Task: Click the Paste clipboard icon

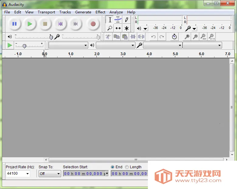Action: 125,37
